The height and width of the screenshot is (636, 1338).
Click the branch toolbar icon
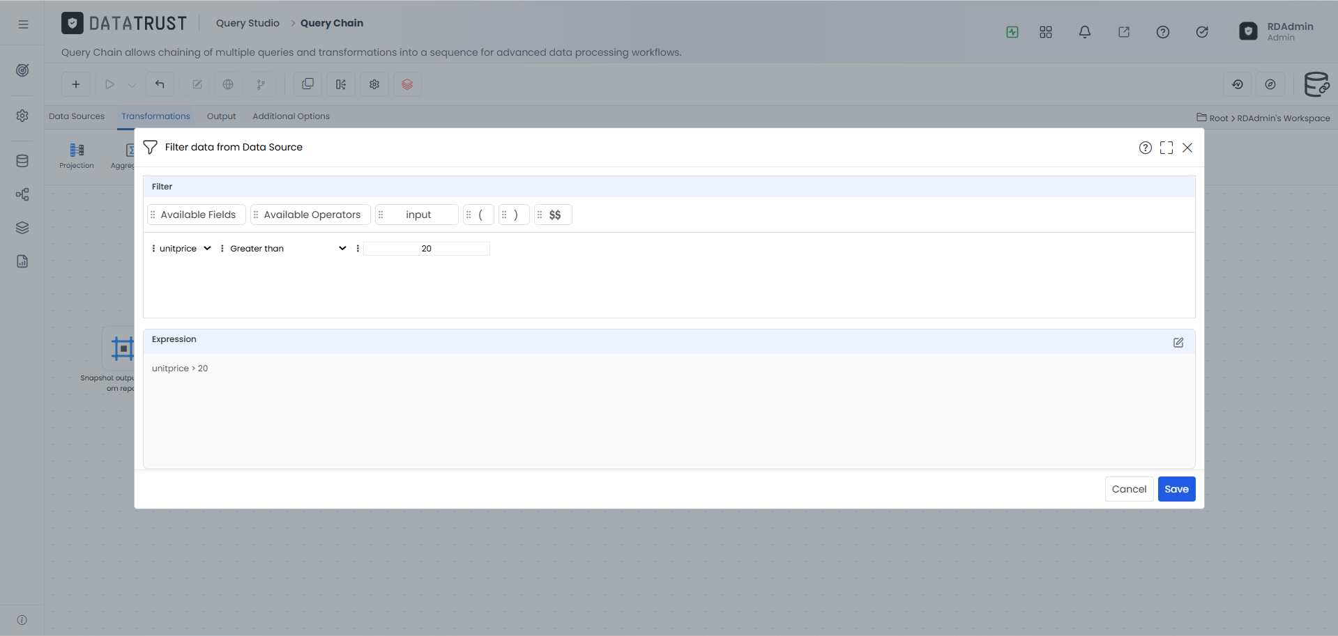[261, 84]
